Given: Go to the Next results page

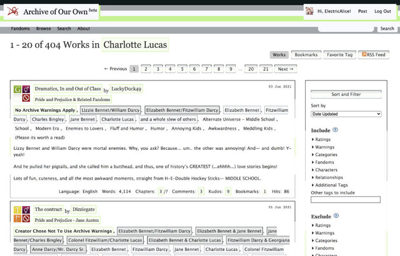Looking at the screenshot, I should click(x=286, y=69).
